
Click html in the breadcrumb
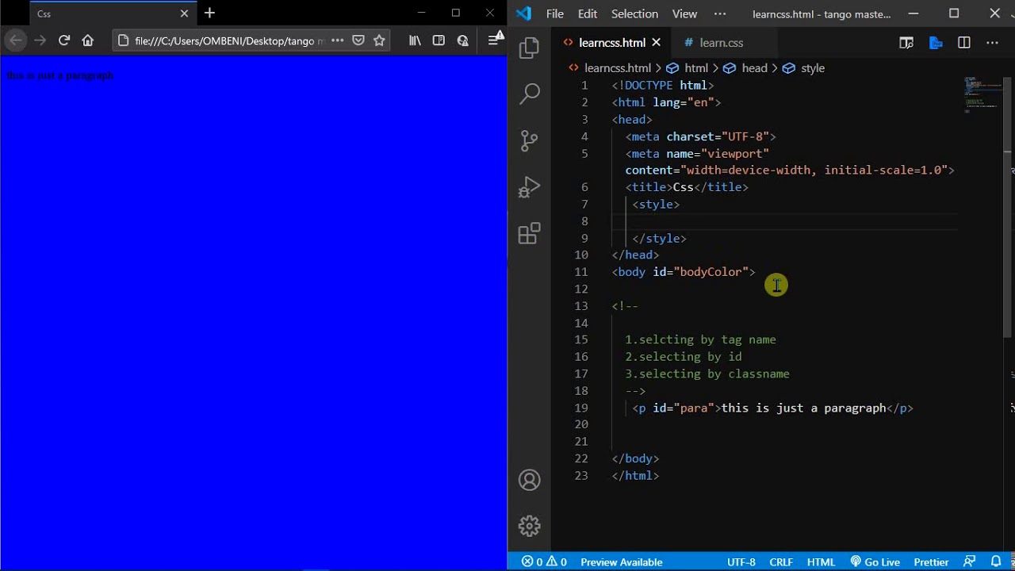click(x=696, y=68)
